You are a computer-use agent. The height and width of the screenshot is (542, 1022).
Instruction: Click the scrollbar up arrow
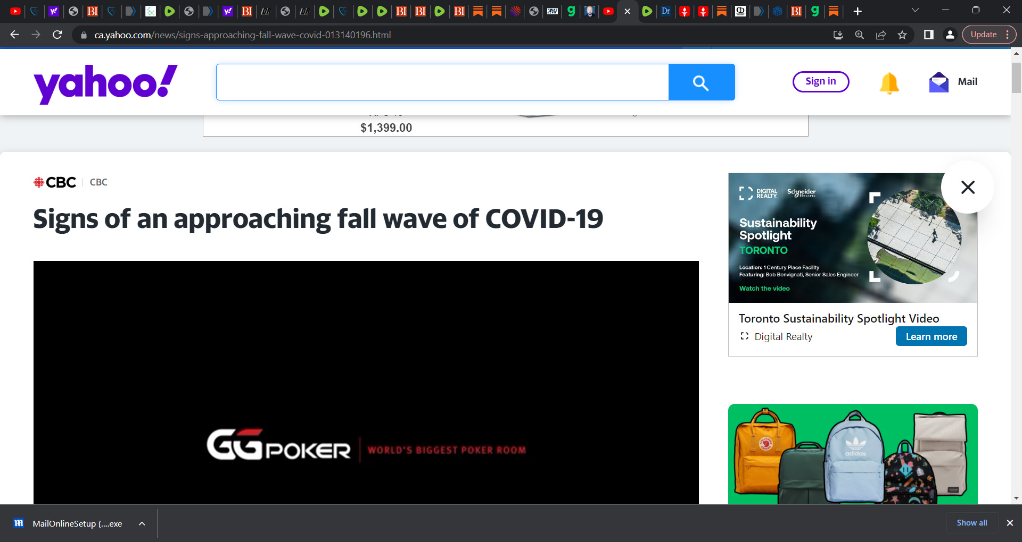pos(1016,54)
